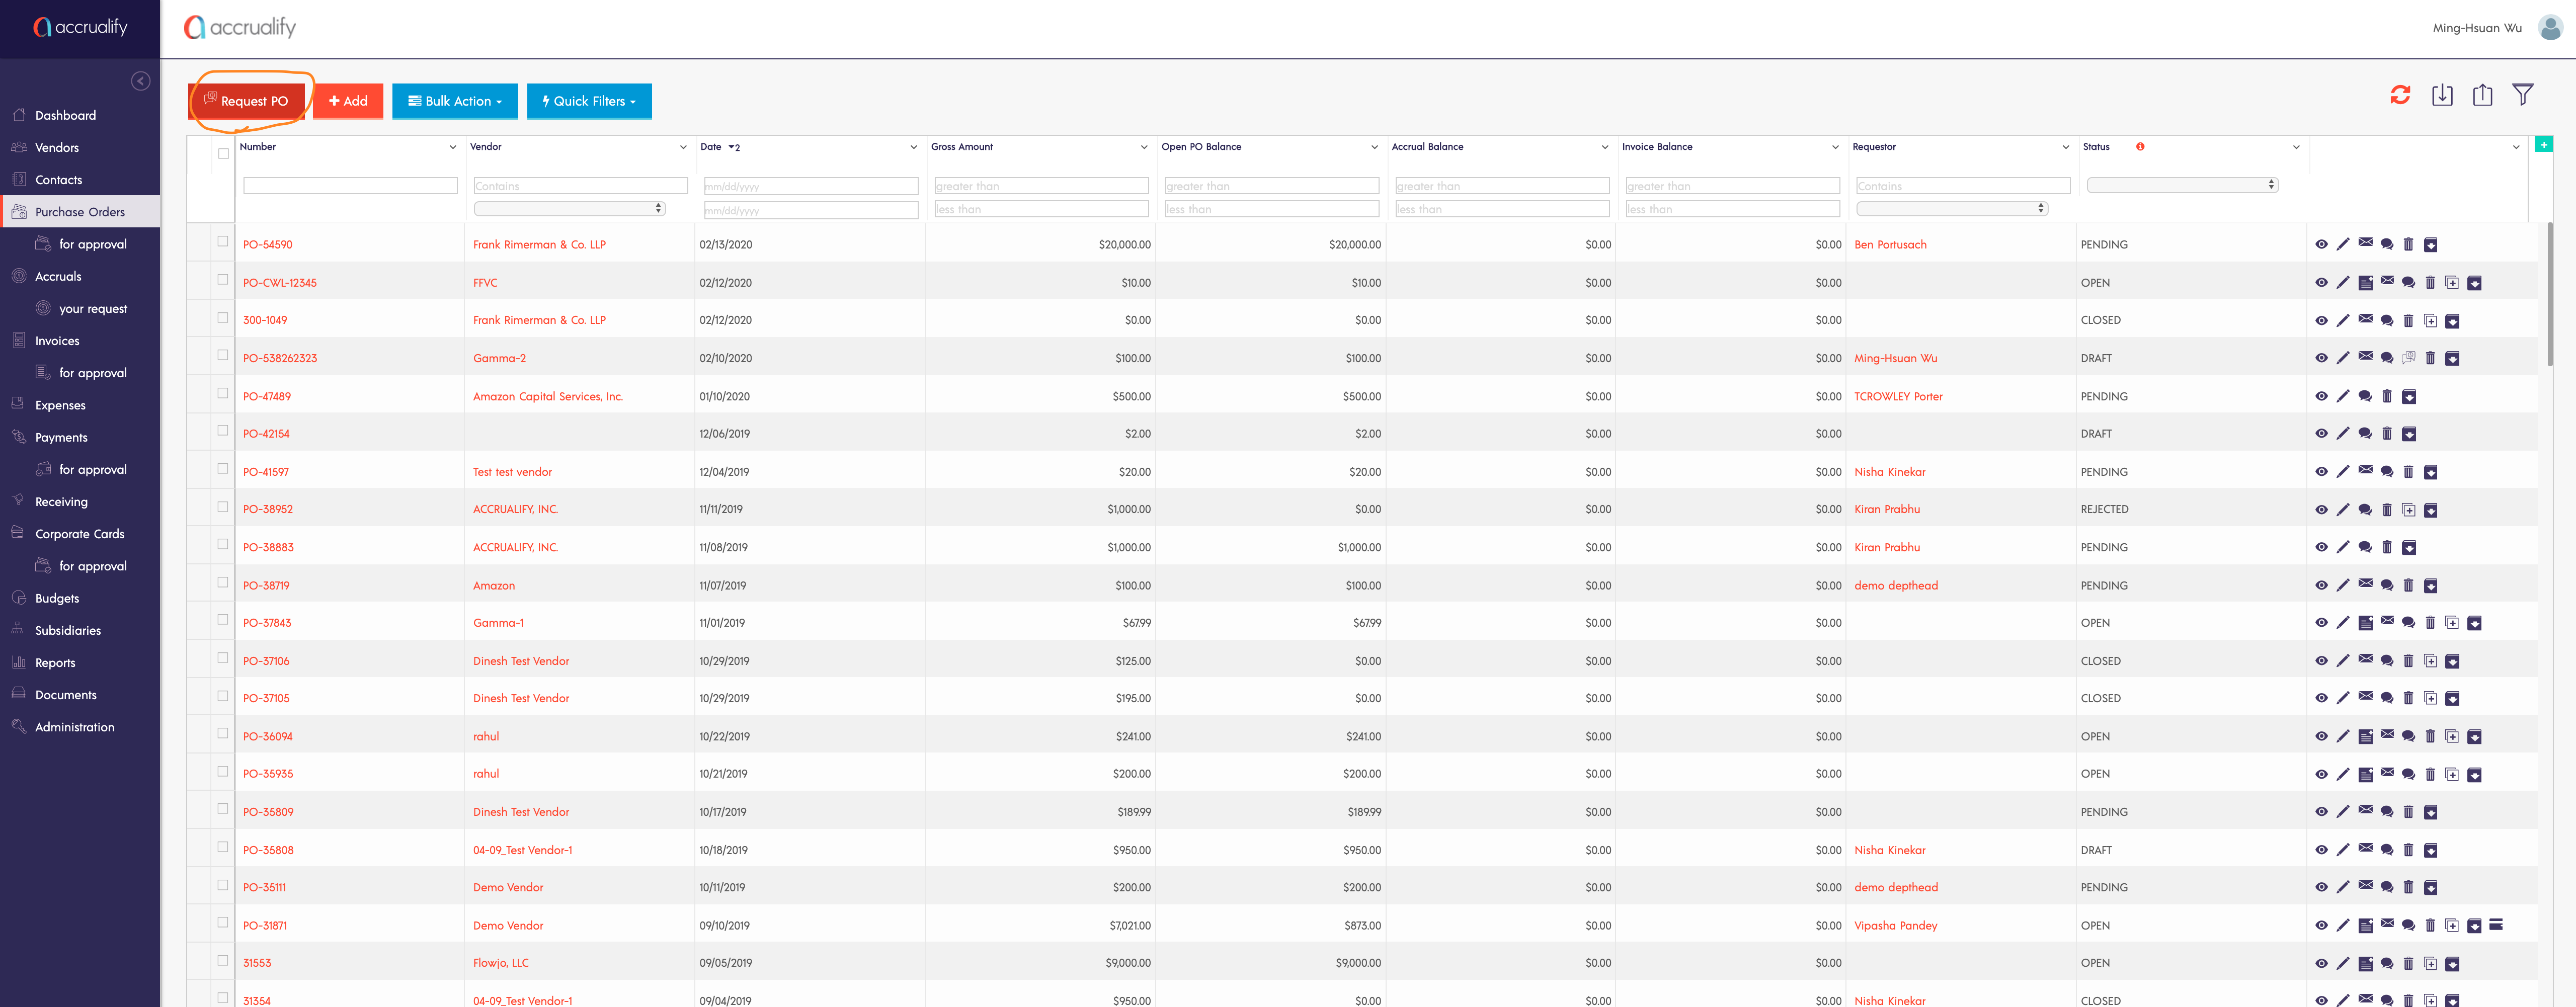Open Reports from the sidebar menu

[x=55, y=663]
